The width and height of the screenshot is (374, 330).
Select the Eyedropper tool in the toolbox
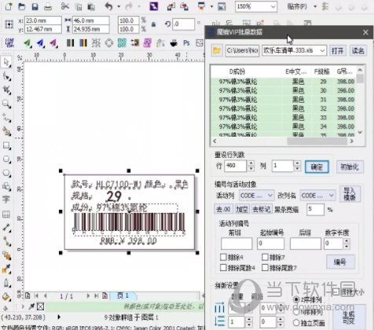6,269
